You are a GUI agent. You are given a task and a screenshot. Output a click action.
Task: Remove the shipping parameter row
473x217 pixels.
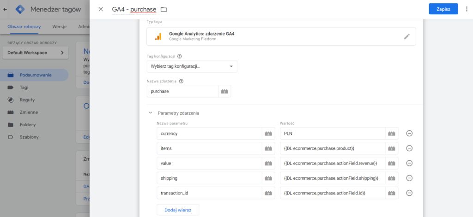click(x=409, y=178)
